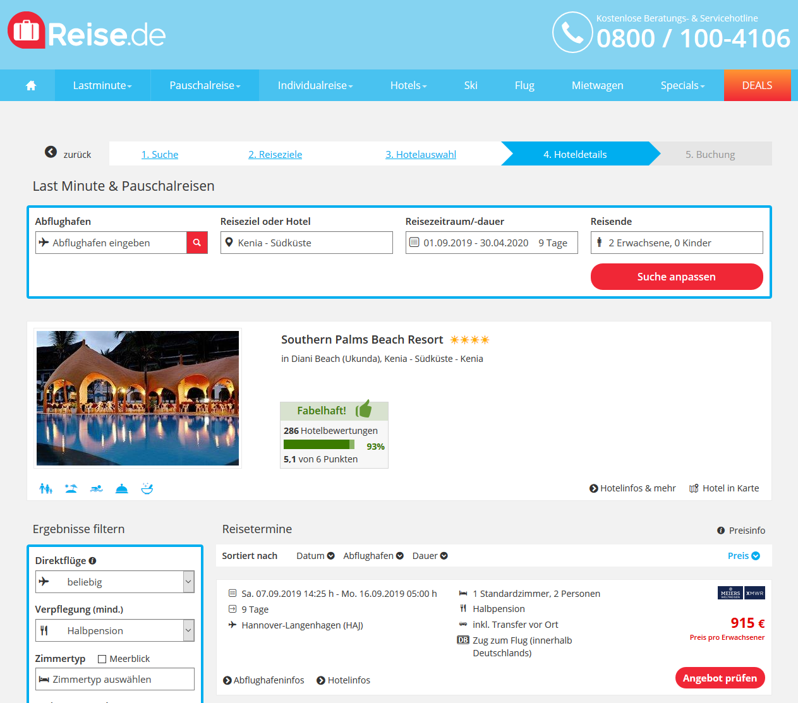Open the Pauschalreise dropdown menu

coord(205,85)
